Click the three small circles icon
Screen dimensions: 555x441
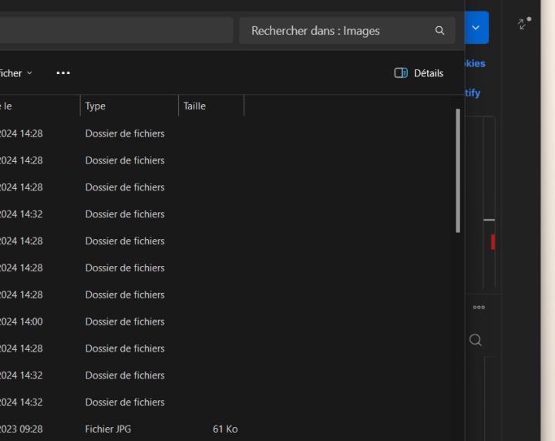(479, 307)
